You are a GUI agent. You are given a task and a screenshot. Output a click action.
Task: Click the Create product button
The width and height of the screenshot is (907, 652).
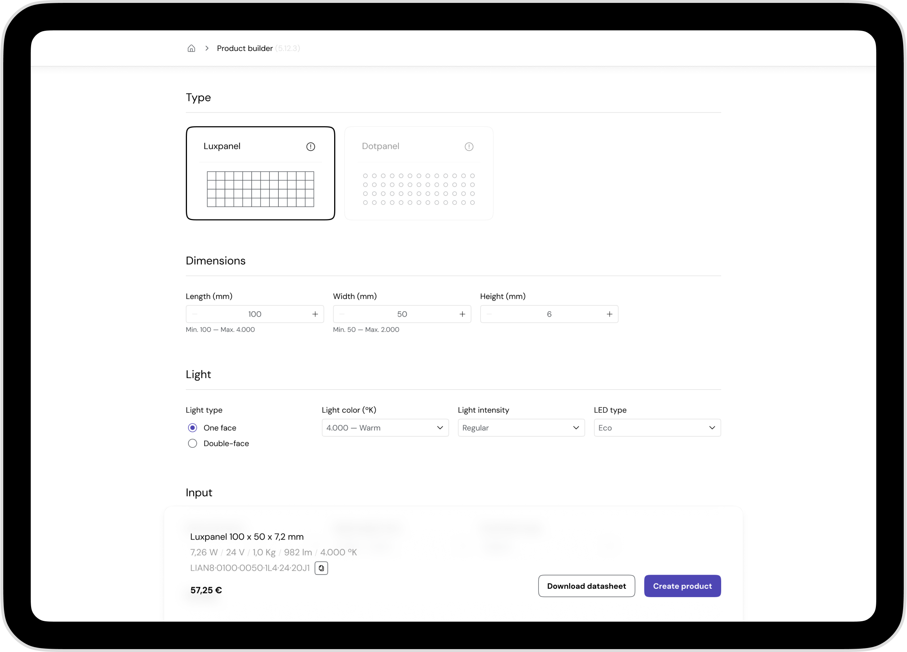[x=682, y=585]
